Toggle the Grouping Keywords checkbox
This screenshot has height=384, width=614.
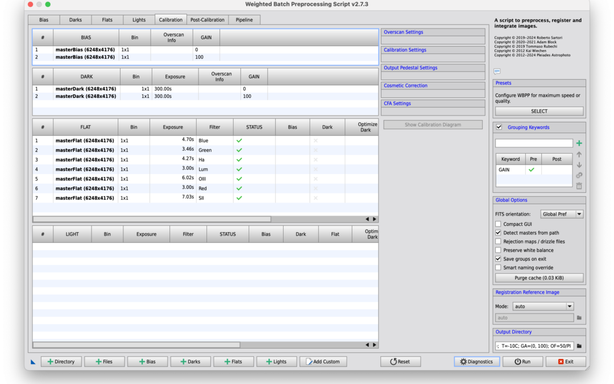point(499,127)
